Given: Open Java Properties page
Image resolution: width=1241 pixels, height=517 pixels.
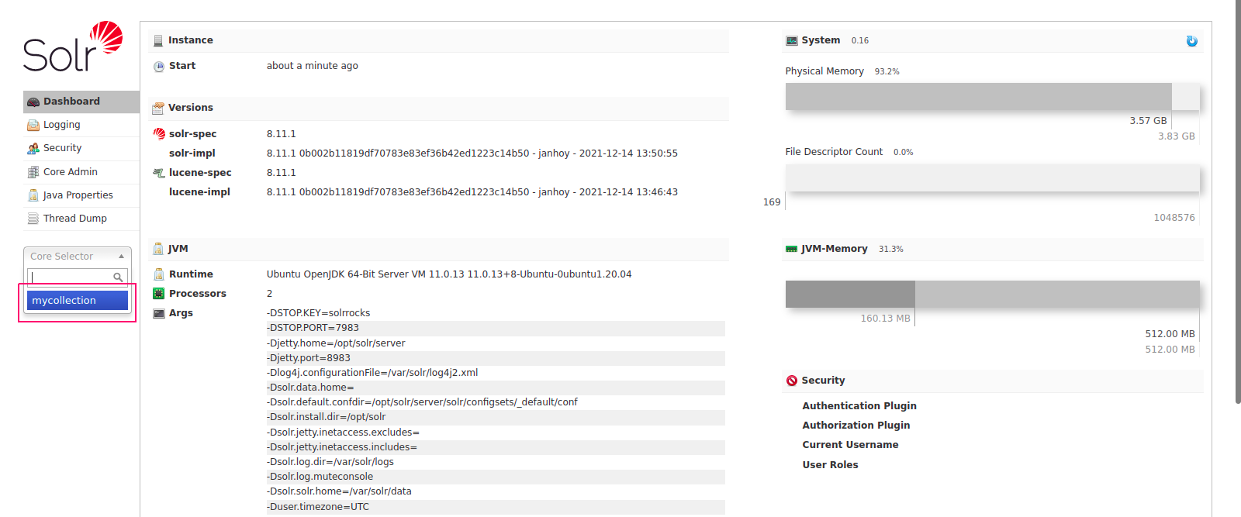Looking at the screenshot, I should 81,195.
